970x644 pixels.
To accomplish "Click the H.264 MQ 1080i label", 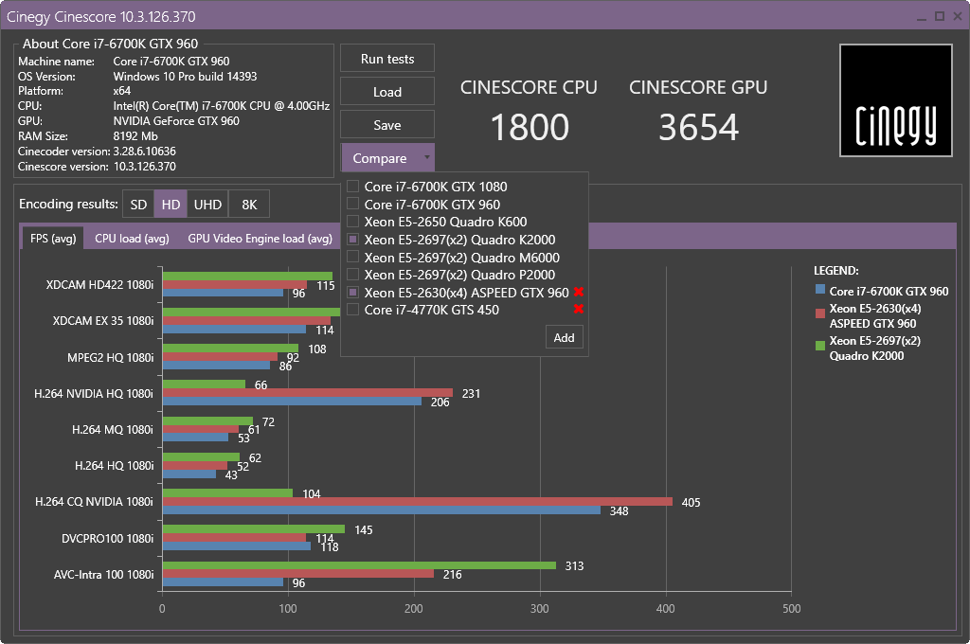I will pyautogui.click(x=113, y=429).
